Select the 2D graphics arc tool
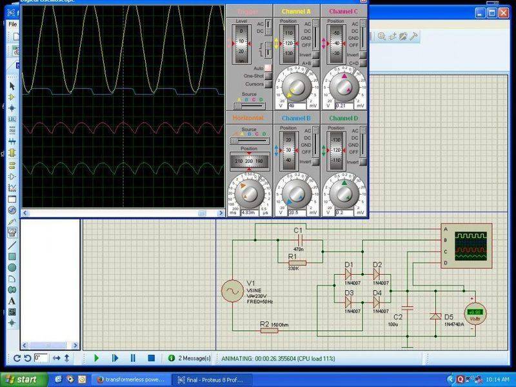The width and height of the screenshot is (516, 387). (12, 279)
